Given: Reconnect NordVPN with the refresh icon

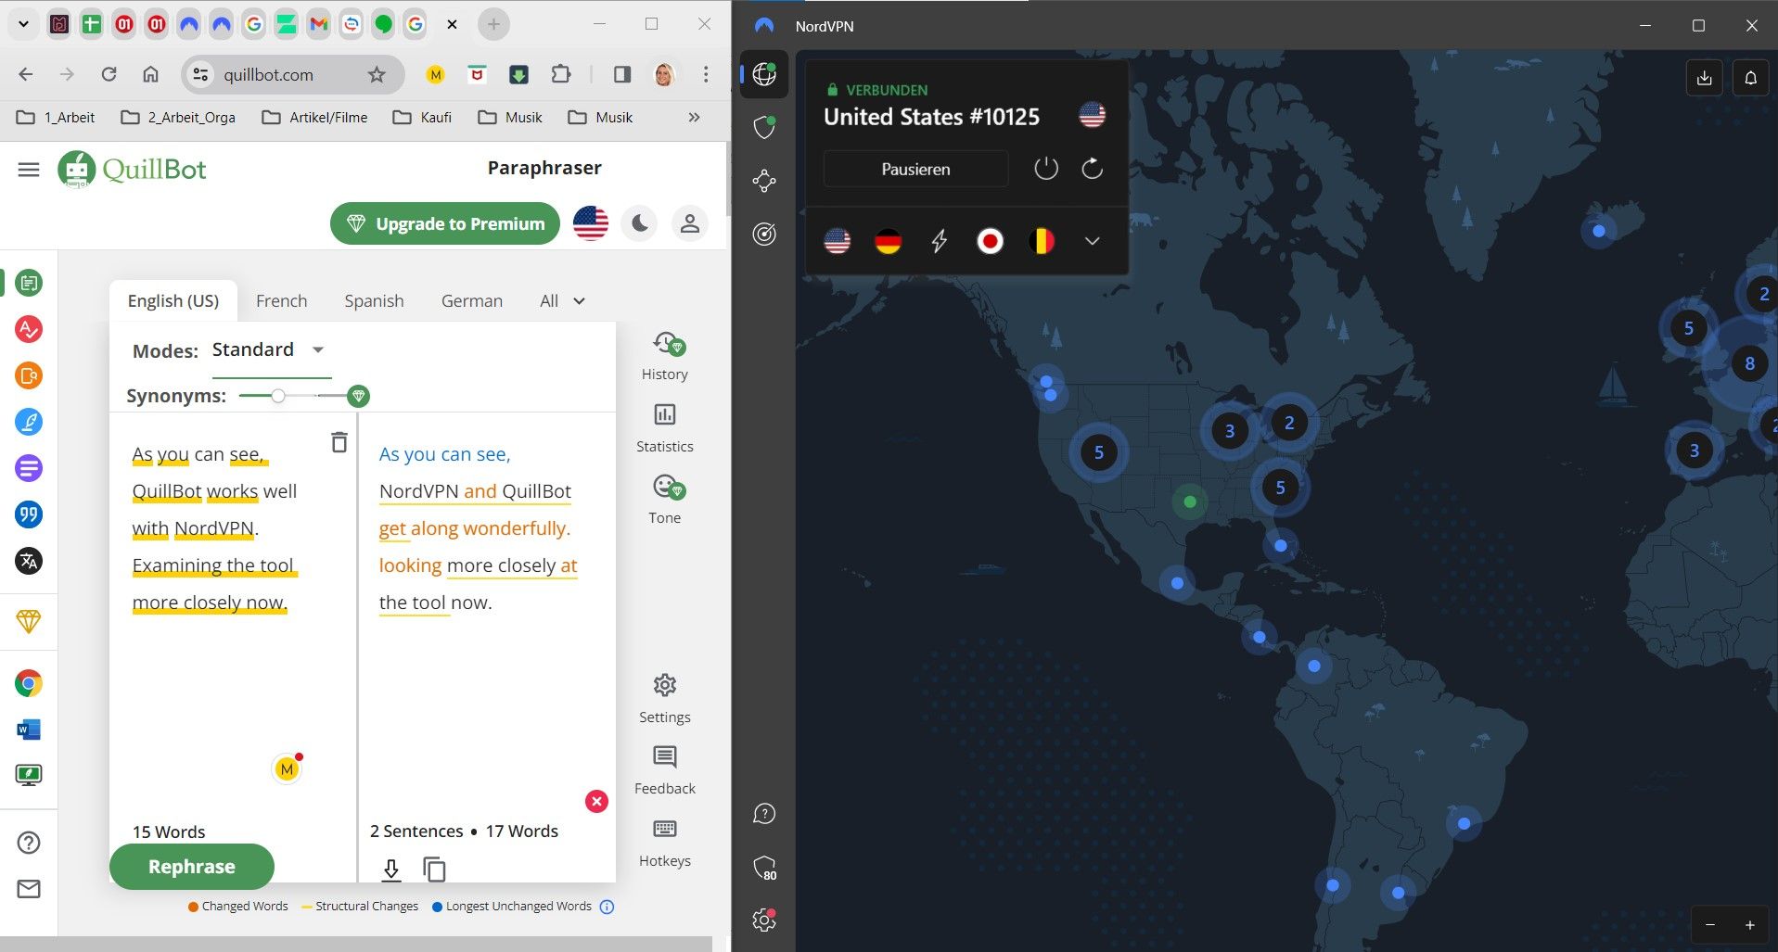Looking at the screenshot, I should click(x=1092, y=169).
